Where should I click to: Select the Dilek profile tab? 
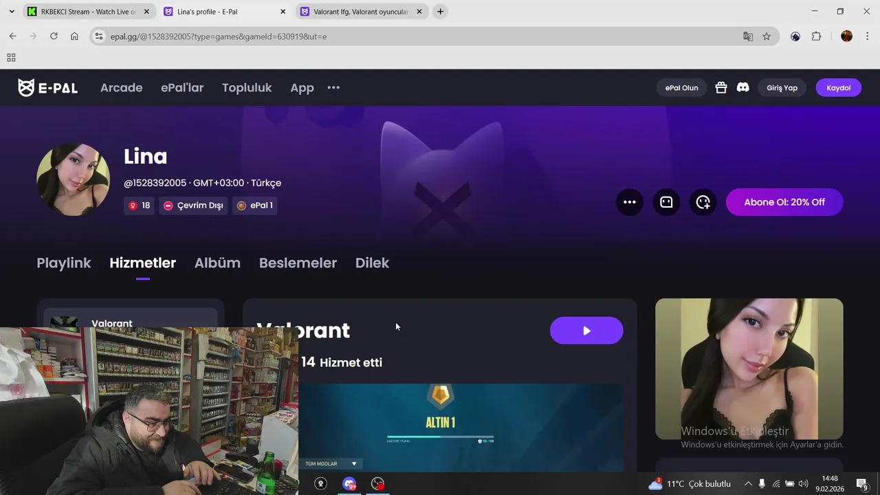[372, 263]
